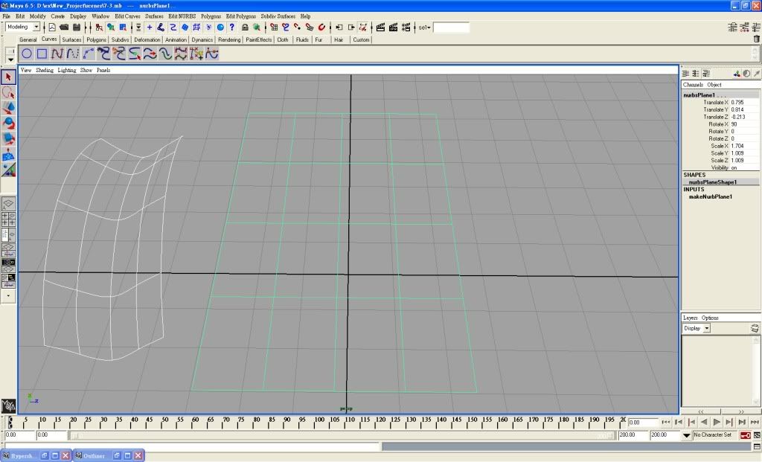Open the Edit NURBS menu
The height and width of the screenshot is (462, 762).
182,16
